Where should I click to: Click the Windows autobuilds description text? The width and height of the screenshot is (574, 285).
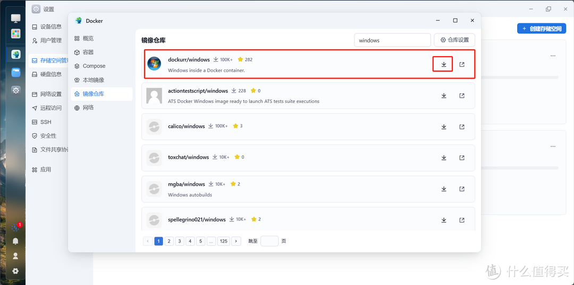(190, 195)
